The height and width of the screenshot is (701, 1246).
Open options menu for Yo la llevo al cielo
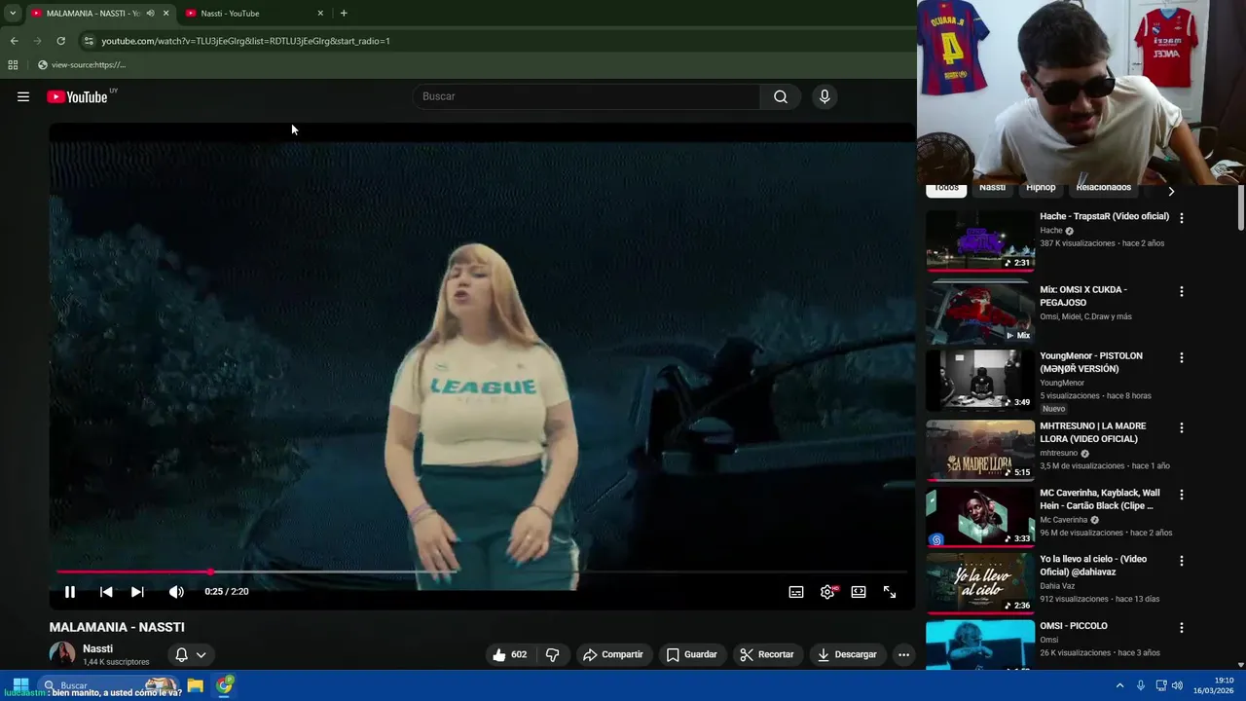[x=1182, y=561]
